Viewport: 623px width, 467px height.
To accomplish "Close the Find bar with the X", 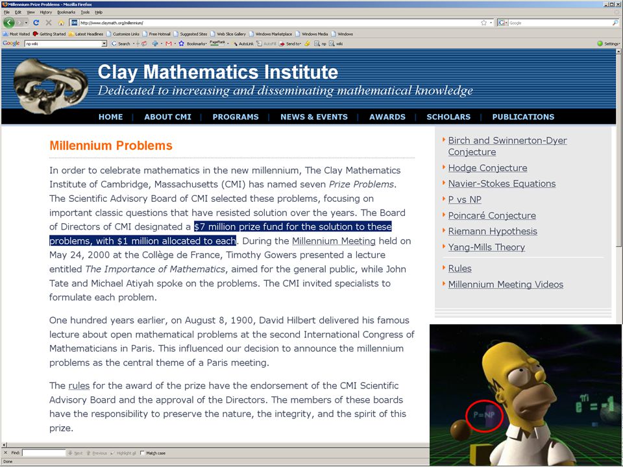I will click(x=6, y=453).
